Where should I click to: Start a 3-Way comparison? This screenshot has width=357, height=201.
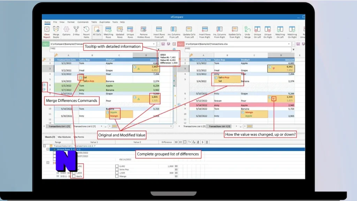click(76, 31)
